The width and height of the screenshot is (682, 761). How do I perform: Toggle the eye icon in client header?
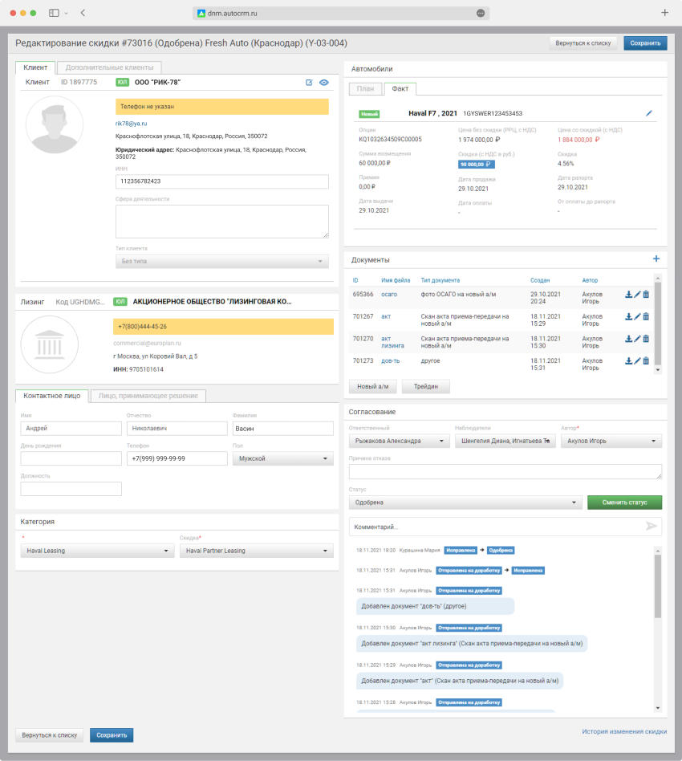[x=324, y=83]
